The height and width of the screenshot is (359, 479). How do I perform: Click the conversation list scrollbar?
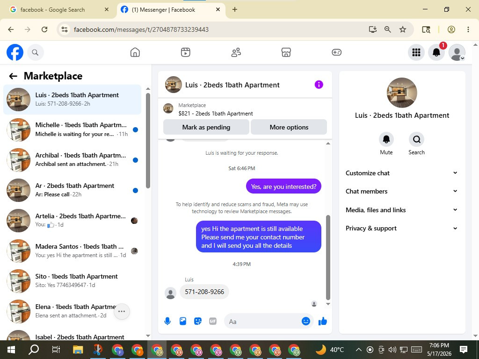(x=148, y=140)
